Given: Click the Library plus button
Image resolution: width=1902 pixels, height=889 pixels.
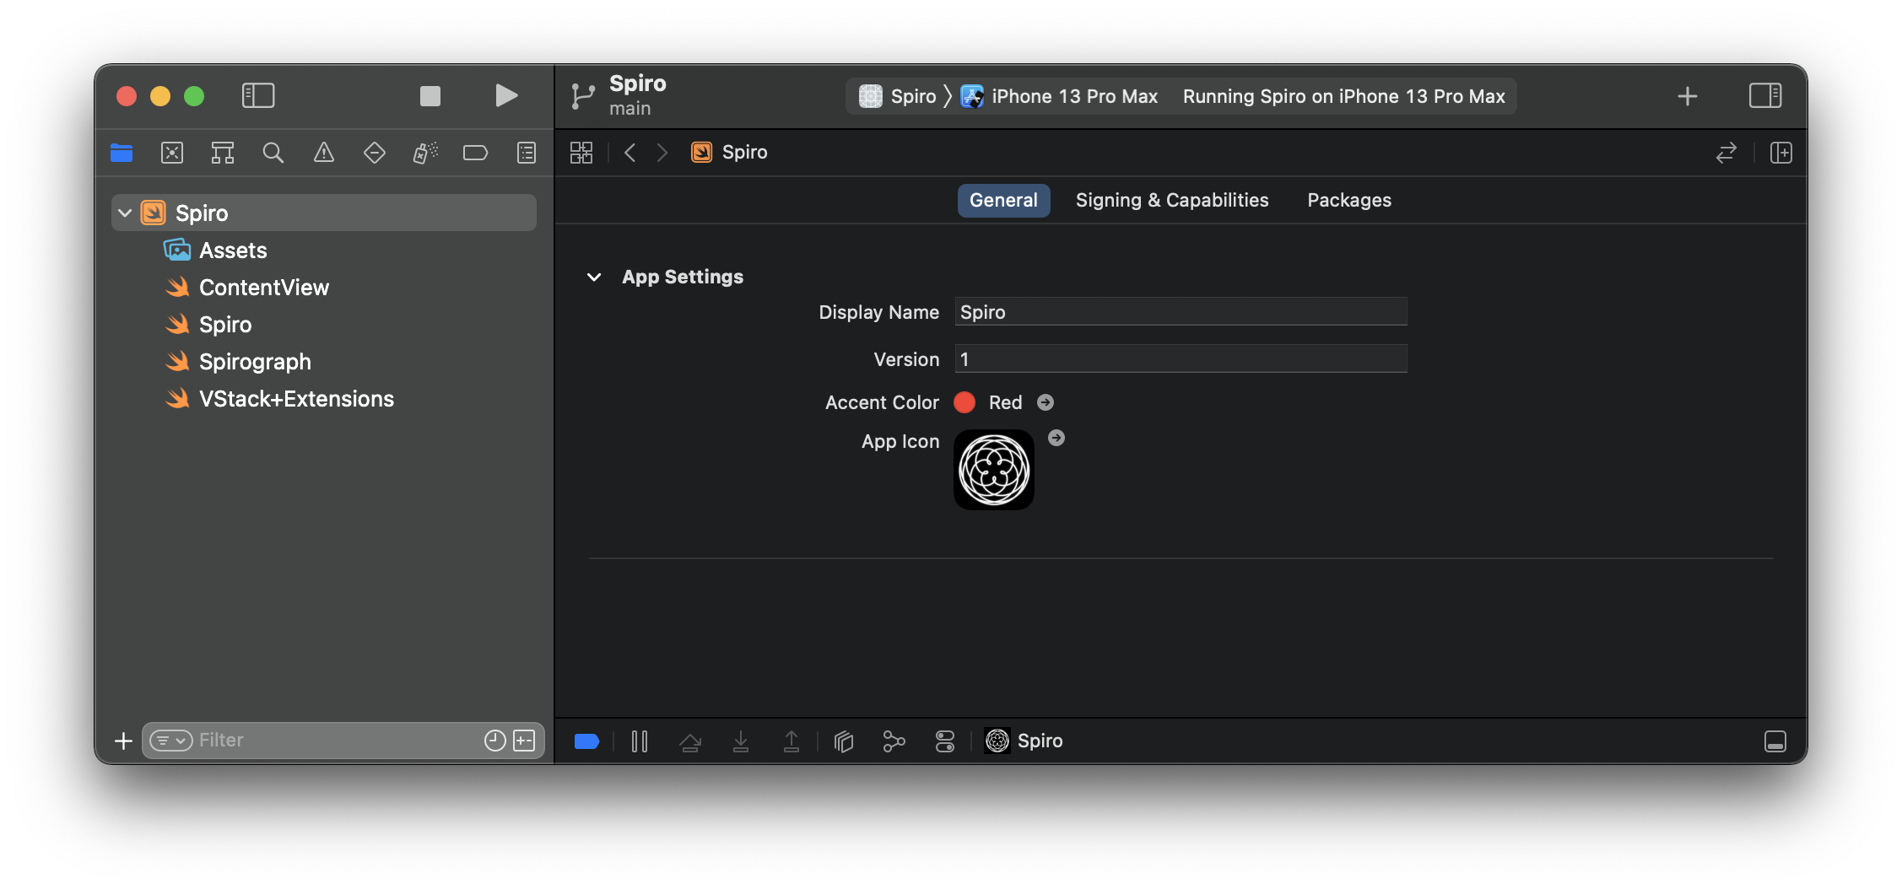Looking at the screenshot, I should pos(1688,96).
